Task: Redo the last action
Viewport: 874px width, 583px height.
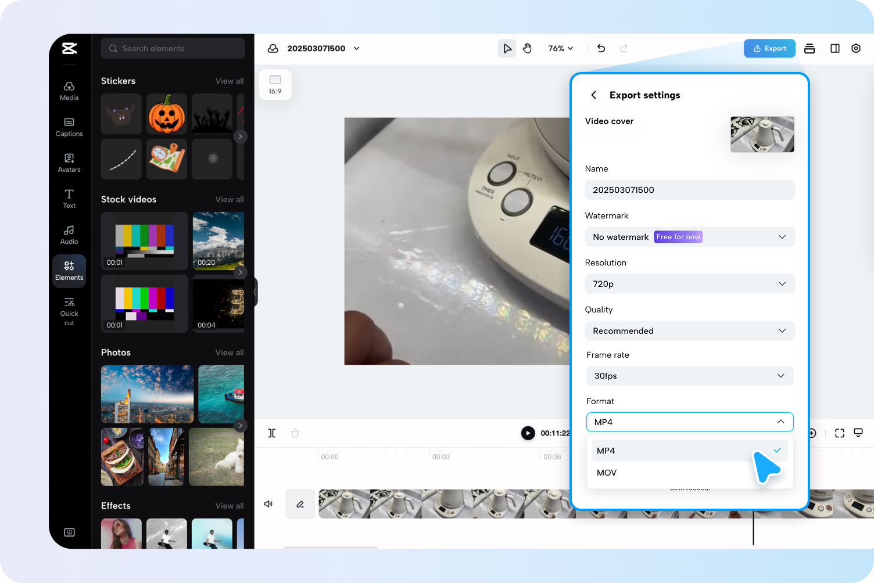Action: pyautogui.click(x=624, y=49)
